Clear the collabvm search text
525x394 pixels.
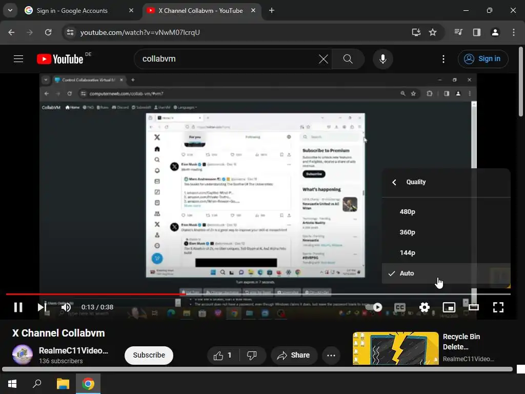pyautogui.click(x=323, y=59)
